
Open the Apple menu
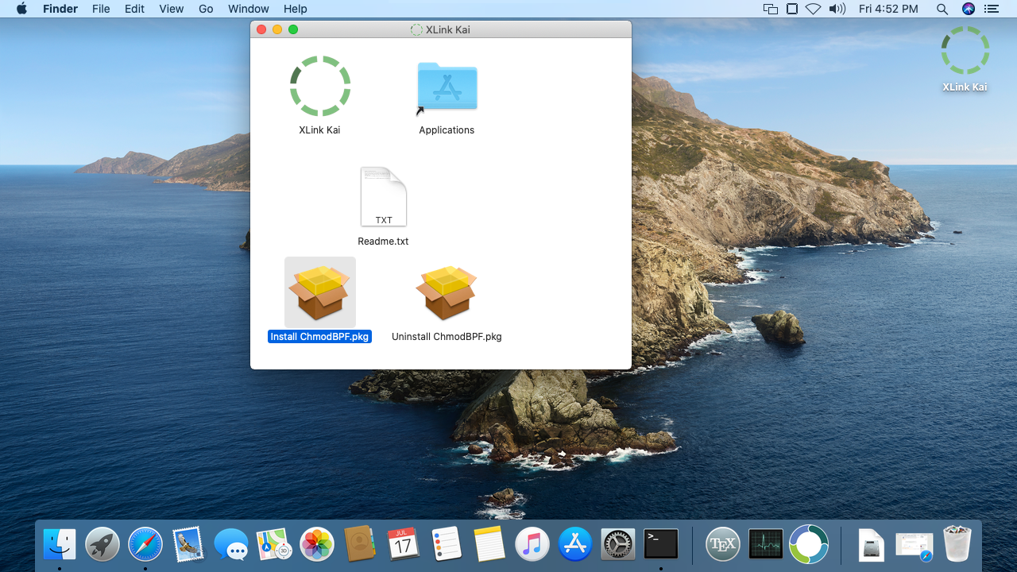pyautogui.click(x=21, y=9)
